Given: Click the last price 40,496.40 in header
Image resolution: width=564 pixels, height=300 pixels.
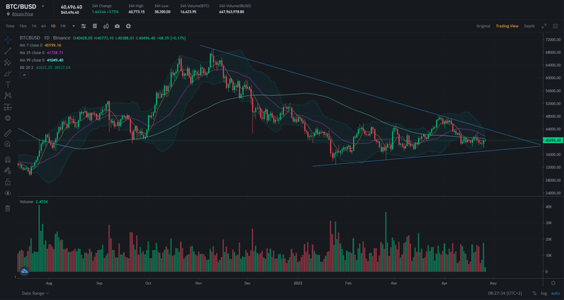Looking at the screenshot, I should tap(71, 7).
